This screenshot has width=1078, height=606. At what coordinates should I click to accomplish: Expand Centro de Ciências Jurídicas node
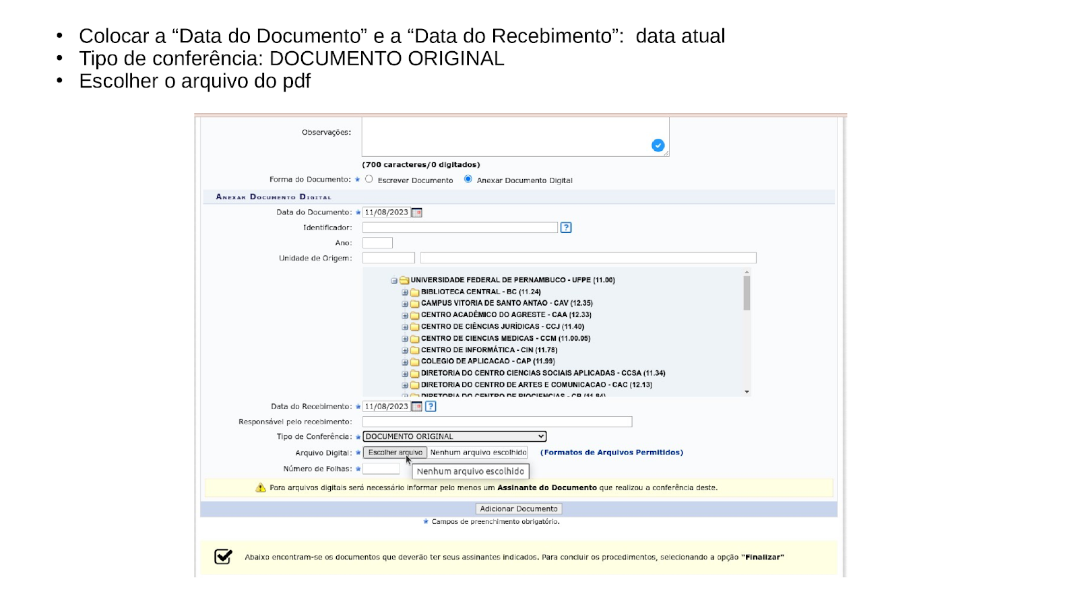tap(405, 327)
